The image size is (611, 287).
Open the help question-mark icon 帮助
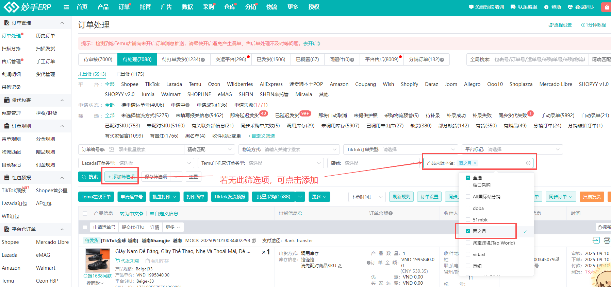pos(546,7)
